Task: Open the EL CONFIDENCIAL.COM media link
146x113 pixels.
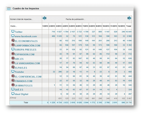Action: 28,77
